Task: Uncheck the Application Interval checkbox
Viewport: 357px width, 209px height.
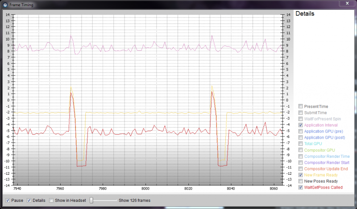Action: coord(301,125)
